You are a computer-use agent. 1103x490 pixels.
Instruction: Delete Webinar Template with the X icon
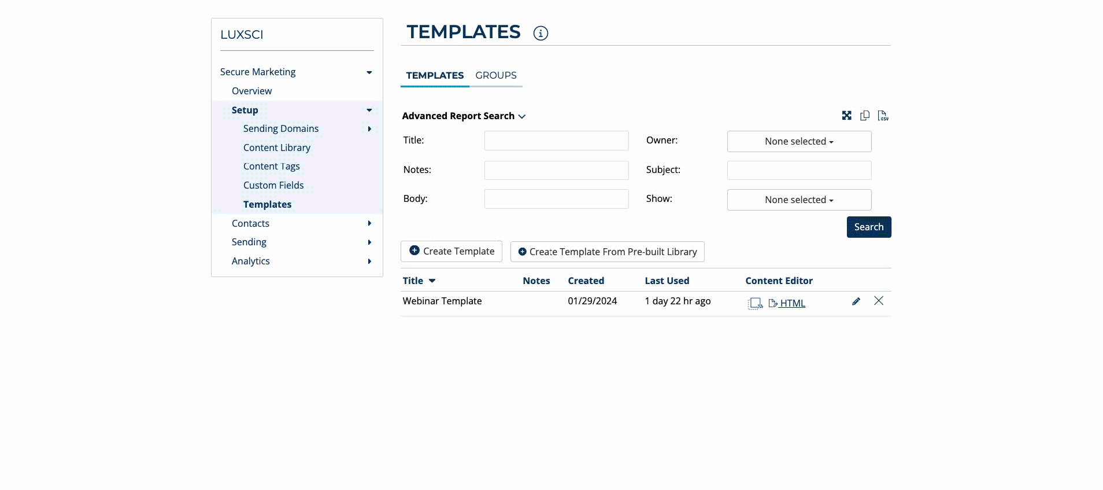(879, 301)
